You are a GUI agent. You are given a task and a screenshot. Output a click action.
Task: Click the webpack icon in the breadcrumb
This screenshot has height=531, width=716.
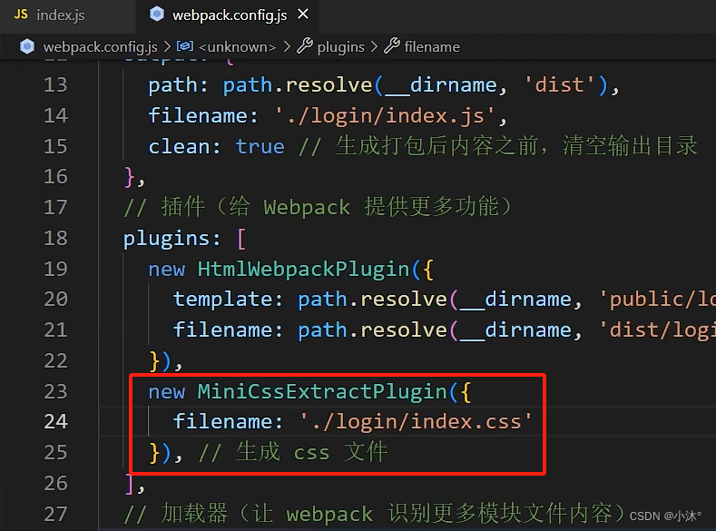pyautogui.click(x=27, y=46)
